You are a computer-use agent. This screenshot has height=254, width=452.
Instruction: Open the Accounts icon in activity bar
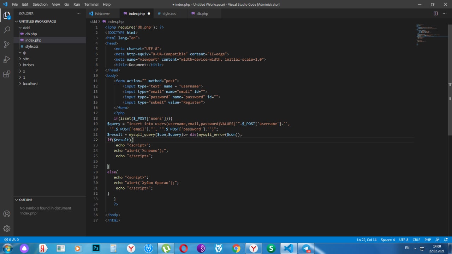[x=7, y=214]
